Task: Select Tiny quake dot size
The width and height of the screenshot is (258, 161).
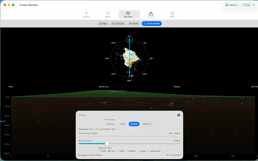Action: tap(112, 151)
